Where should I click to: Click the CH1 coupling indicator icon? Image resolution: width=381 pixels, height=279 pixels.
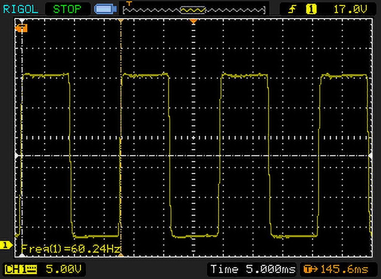pos(21,270)
